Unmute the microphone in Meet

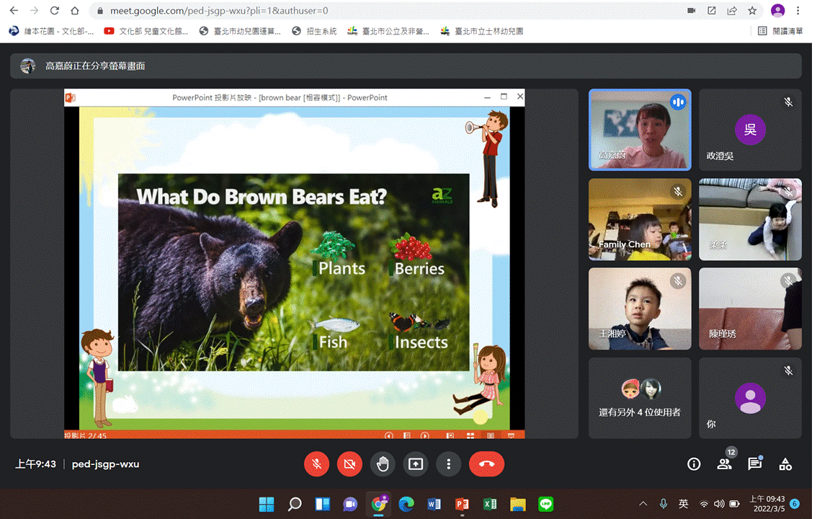316,464
